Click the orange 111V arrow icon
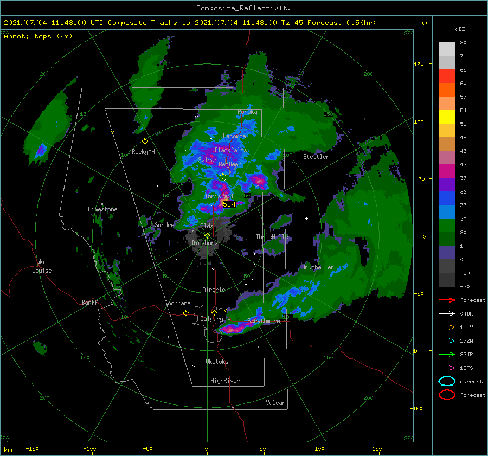This screenshot has height=456, width=488. (447, 327)
